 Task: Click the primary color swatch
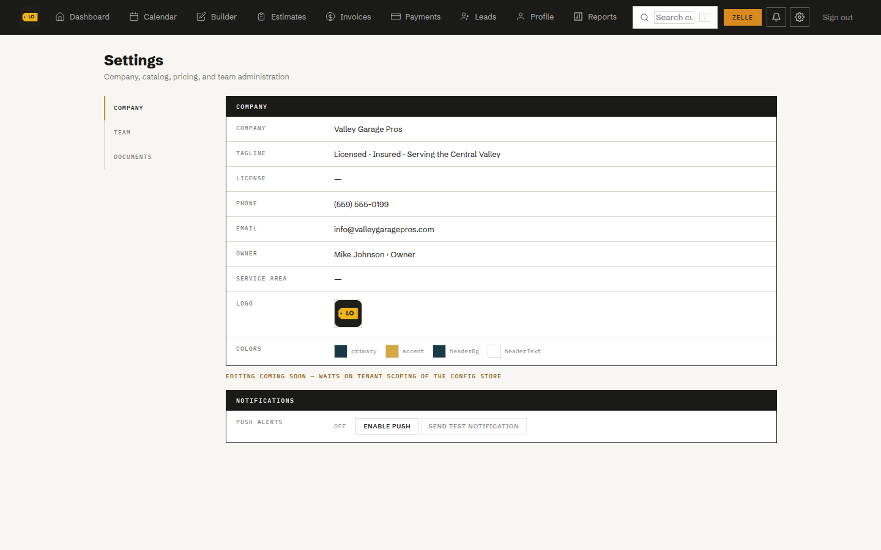(341, 351)
